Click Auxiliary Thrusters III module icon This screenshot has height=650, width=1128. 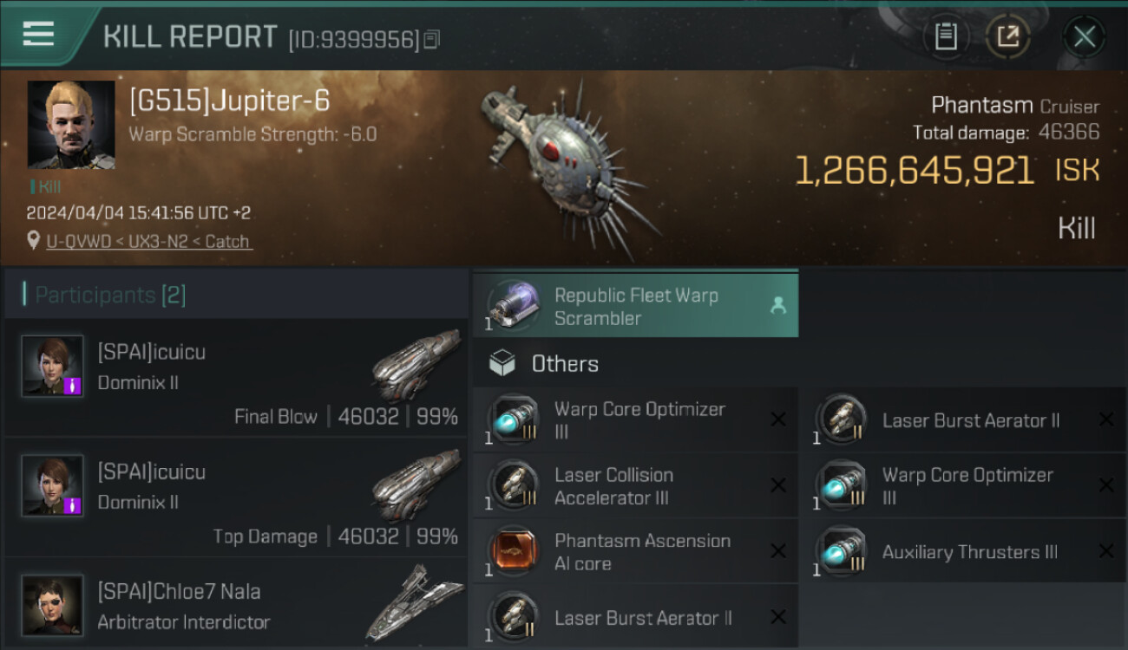coord(841,551)
